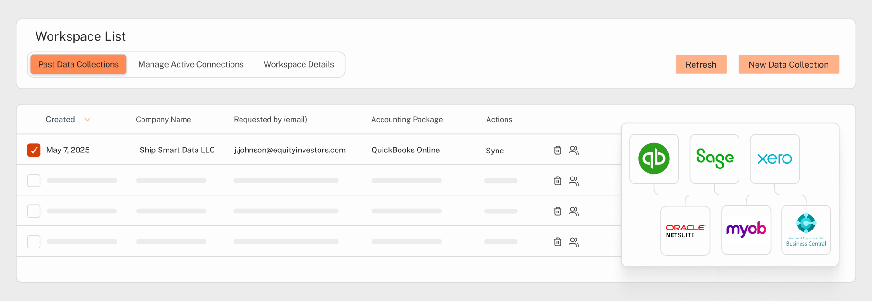Click the Workspace List heading
This screenshot has width=872, height=301.
(x=80, y=36)
